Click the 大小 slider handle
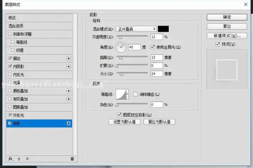253x168 pixels. coord(122,74)
